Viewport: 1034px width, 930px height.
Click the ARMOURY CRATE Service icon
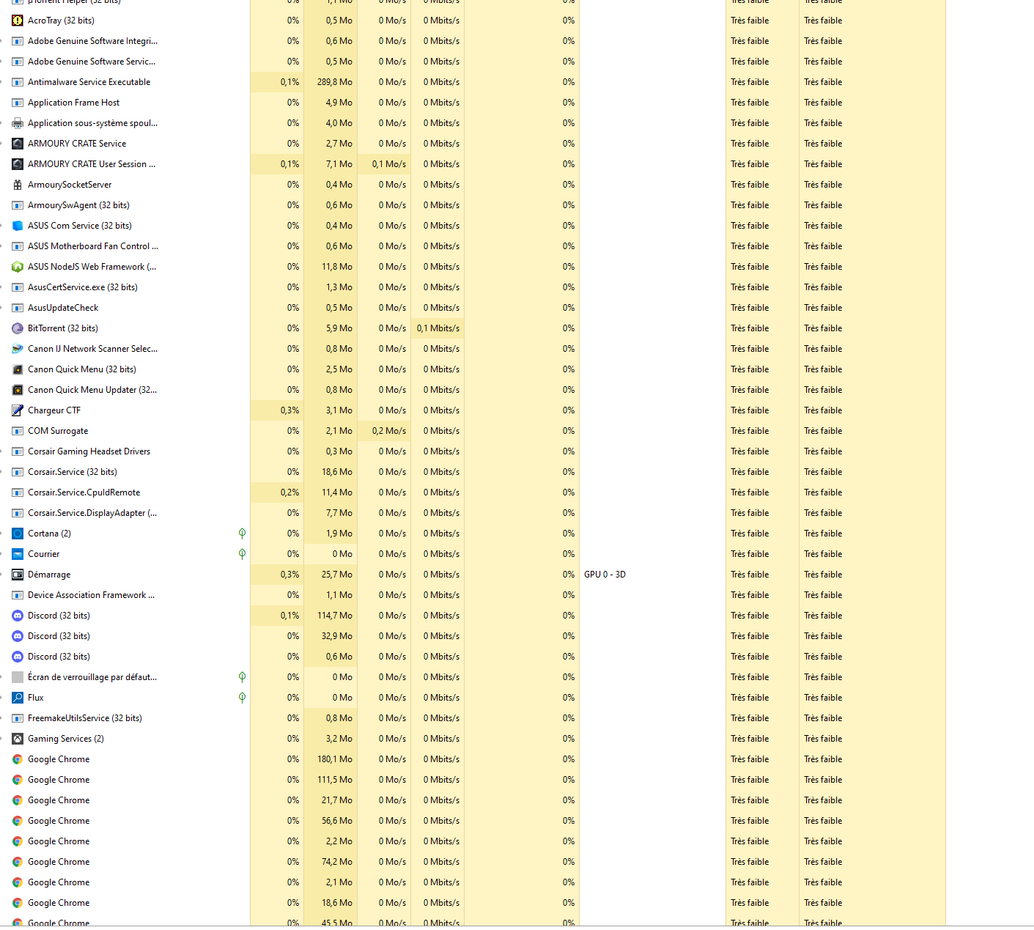(18, 144)
